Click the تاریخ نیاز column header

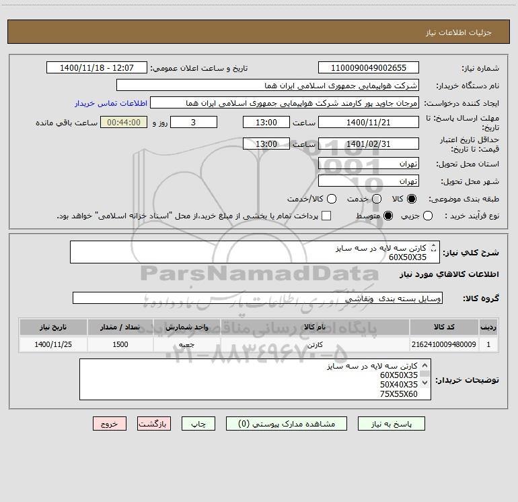coord(53,327)
